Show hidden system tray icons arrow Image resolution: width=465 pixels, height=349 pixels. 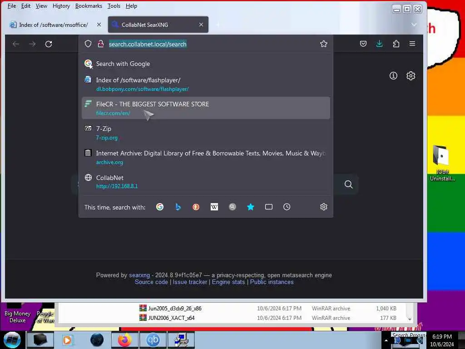[386, 340]
